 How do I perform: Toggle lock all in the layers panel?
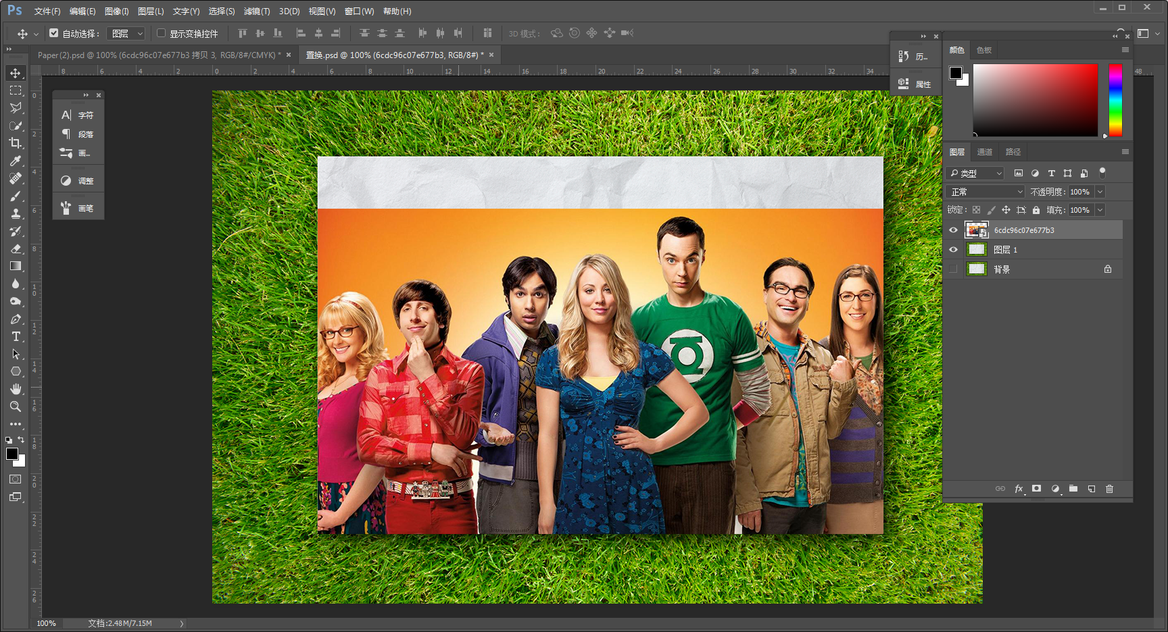point(1036,210)
